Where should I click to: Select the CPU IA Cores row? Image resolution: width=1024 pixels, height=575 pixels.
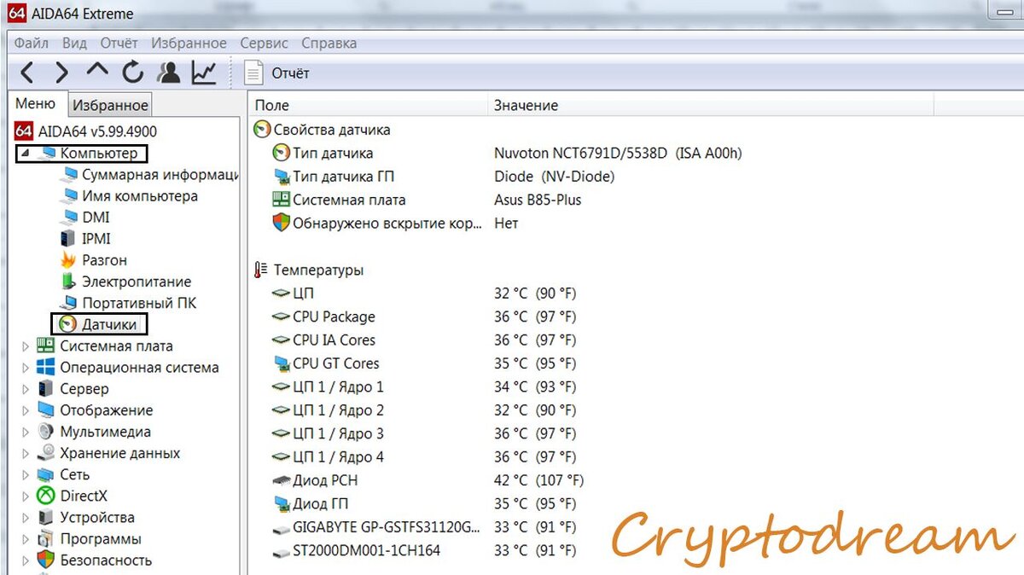(424, 340)
